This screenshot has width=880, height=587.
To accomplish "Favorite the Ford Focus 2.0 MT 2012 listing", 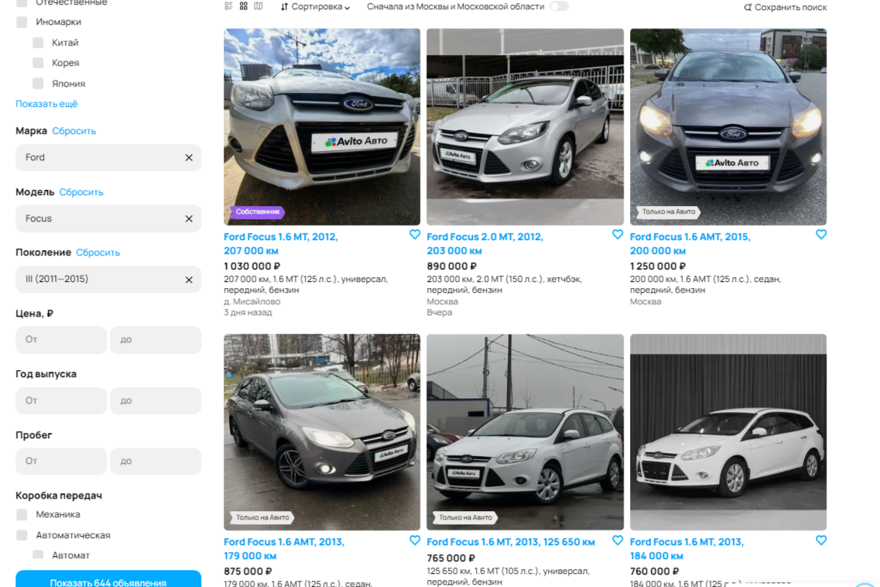I will [618, 235].
